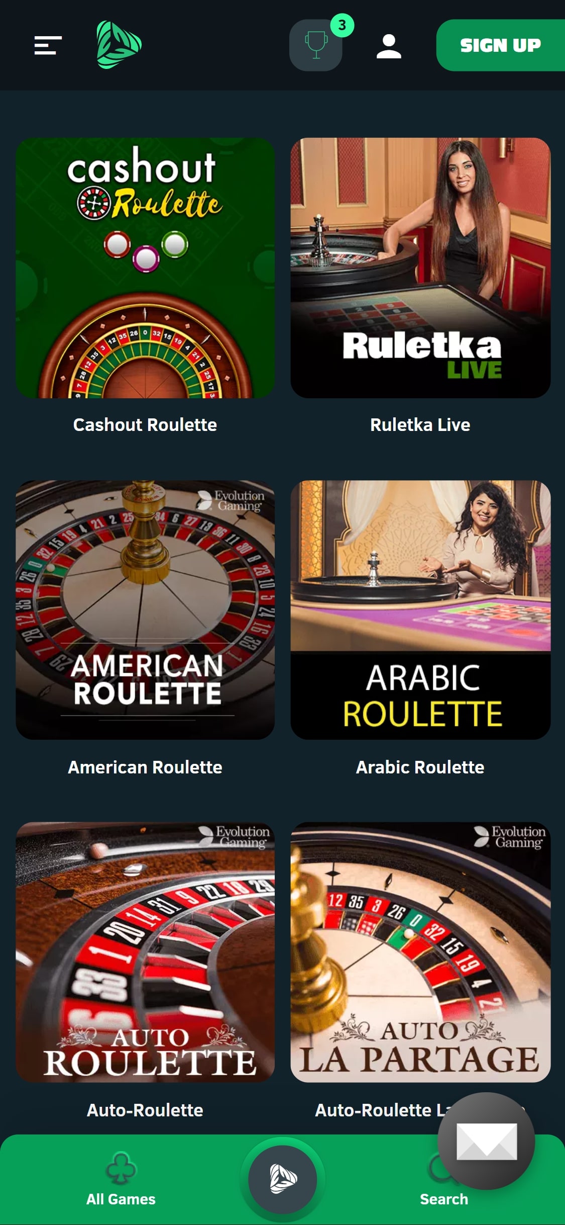Viewport: 565px width, 1225px height.
Task: Open the All Games tab
Action: (x=121, y=1180)
